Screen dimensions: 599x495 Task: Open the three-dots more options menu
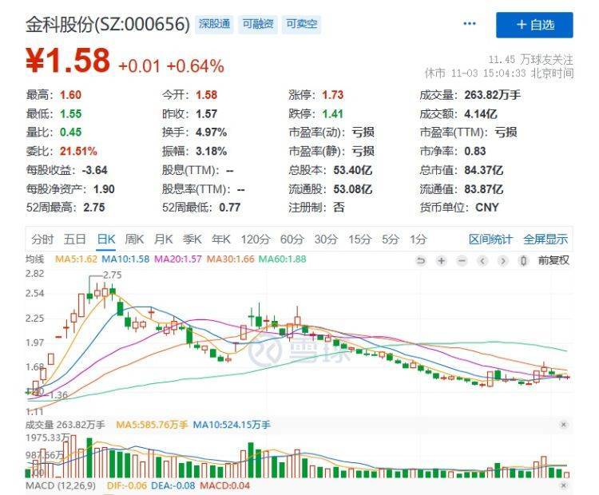pos(471,24)
